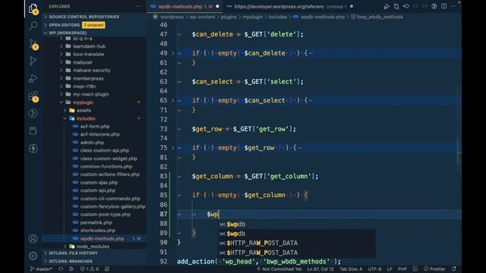The image size is (486, 273).
Task: Select wpdb-methods.php in file tree
Action: [x=102, y=239]
